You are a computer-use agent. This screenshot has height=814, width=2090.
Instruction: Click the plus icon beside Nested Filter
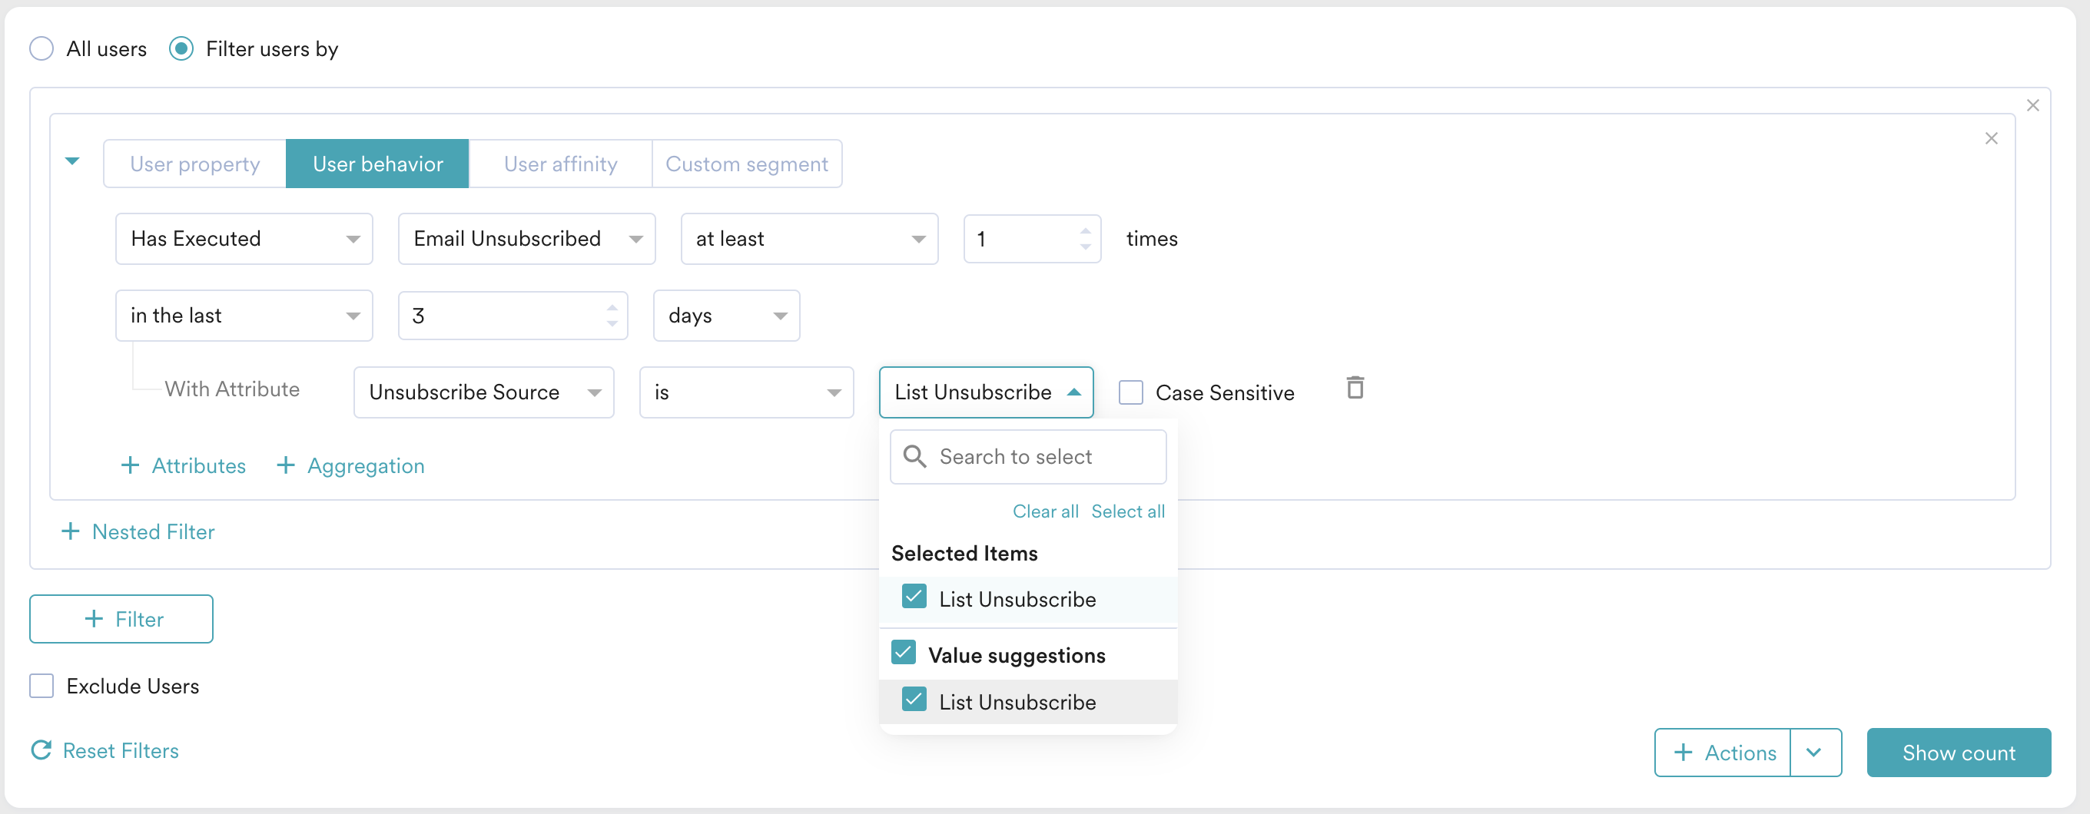pyautogui.click(x=71, y=531)
